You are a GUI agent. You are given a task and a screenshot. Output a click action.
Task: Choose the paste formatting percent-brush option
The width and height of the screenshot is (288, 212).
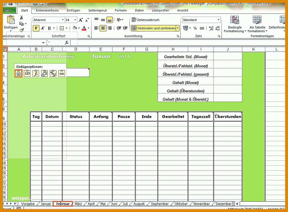point(53,73)
